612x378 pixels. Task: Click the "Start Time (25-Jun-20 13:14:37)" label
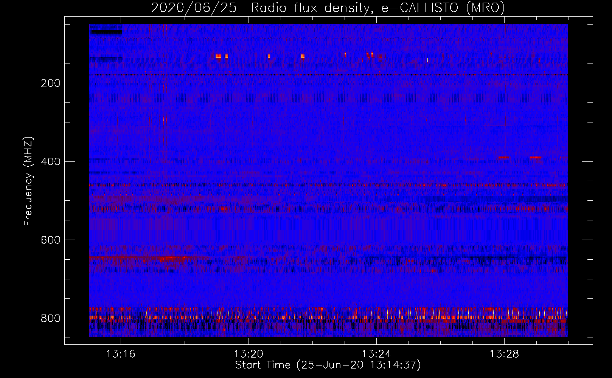point(328,365)
